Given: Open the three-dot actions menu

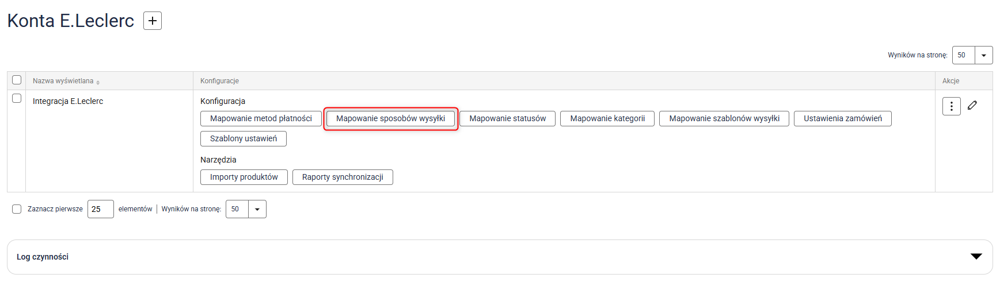Looking at the screenshot, I should tap(951, 106).
